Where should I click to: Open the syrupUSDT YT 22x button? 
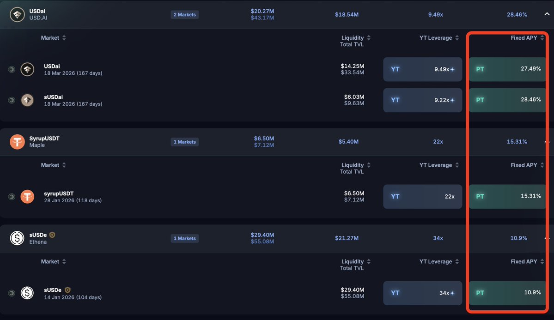tap(422, 197)
